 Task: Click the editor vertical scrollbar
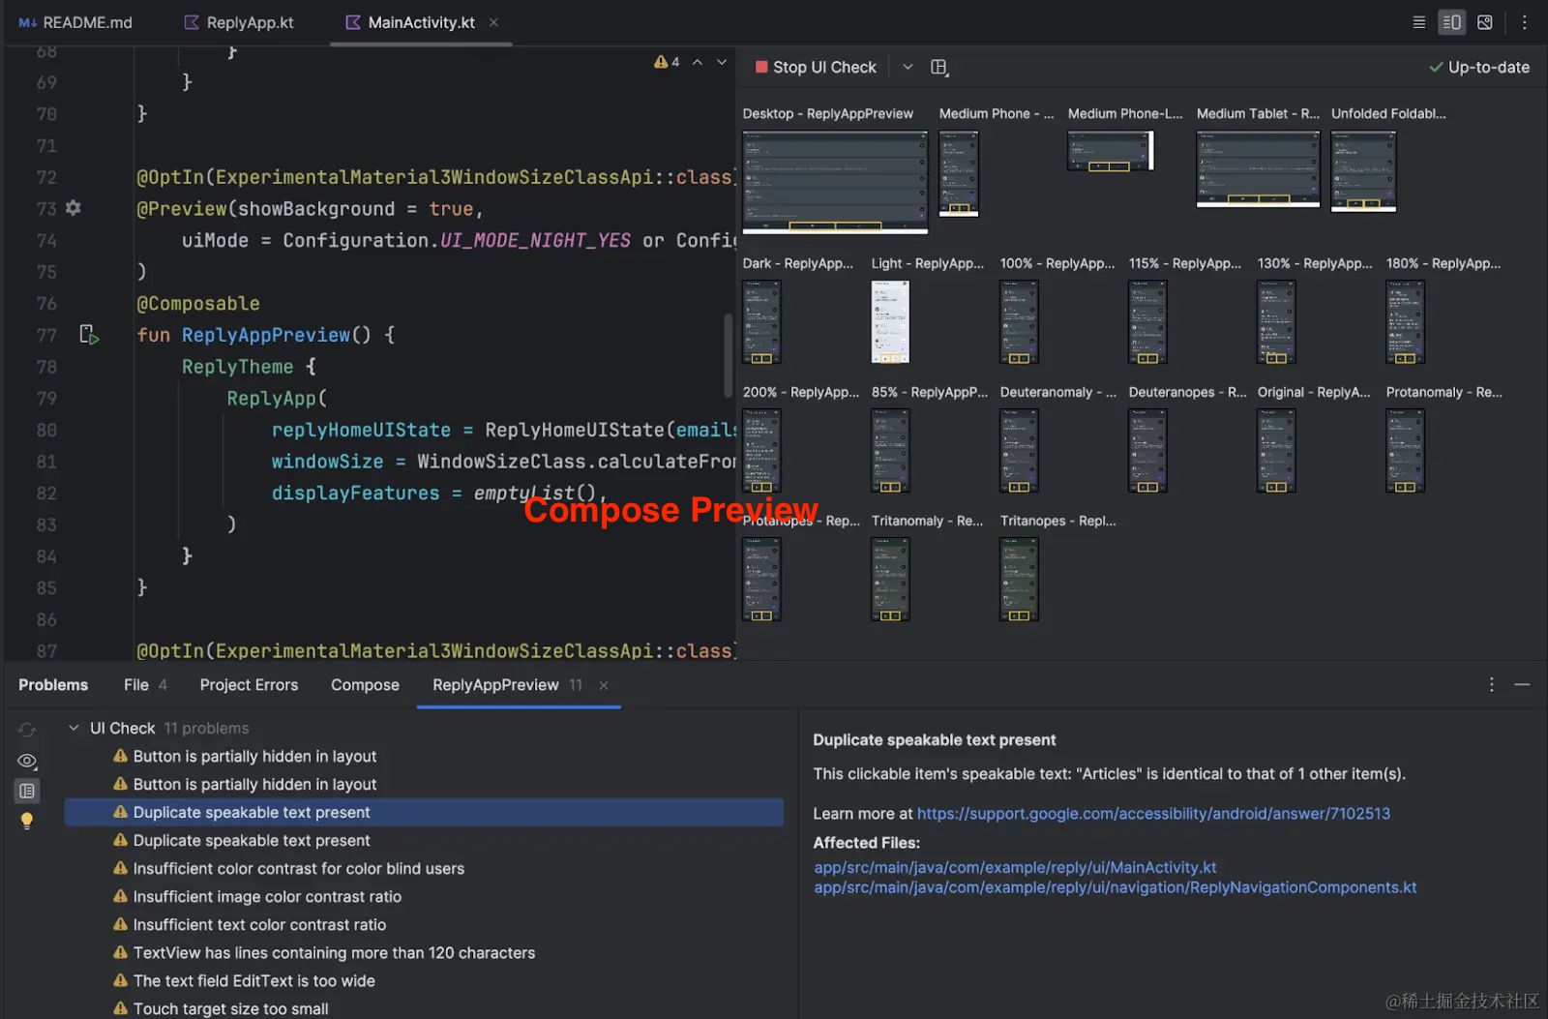pos(729,354)
